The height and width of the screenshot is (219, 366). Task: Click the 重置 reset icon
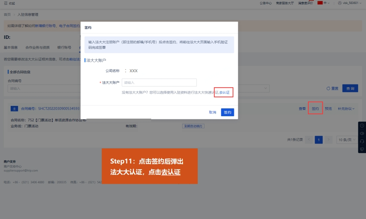(328, 88)
